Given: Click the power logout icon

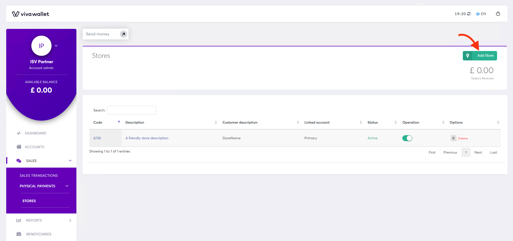Looking at the screenshot, I should tap(498, 14).
